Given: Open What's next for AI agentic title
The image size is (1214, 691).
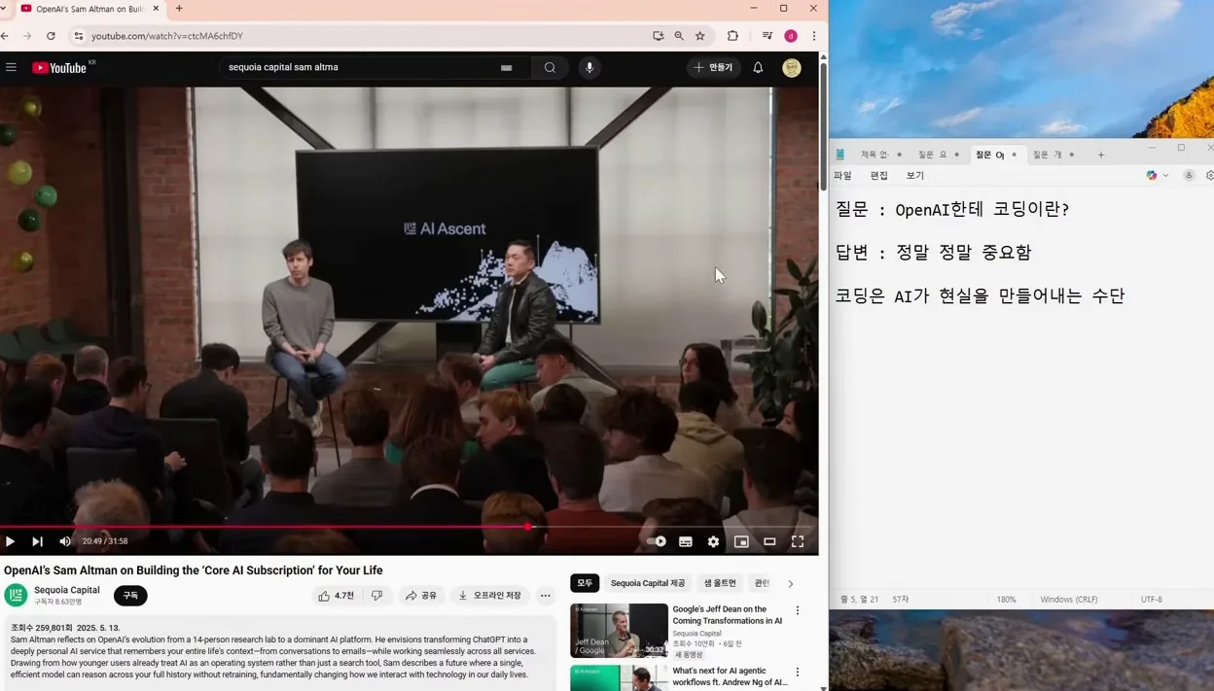Looking at the screenshot, I should 730,675.
